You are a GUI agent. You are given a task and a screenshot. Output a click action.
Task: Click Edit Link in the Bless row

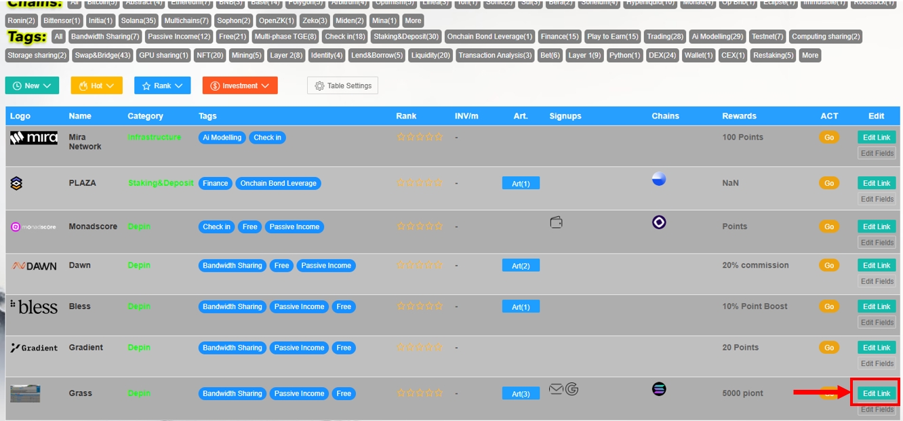[x=877, y=306]
